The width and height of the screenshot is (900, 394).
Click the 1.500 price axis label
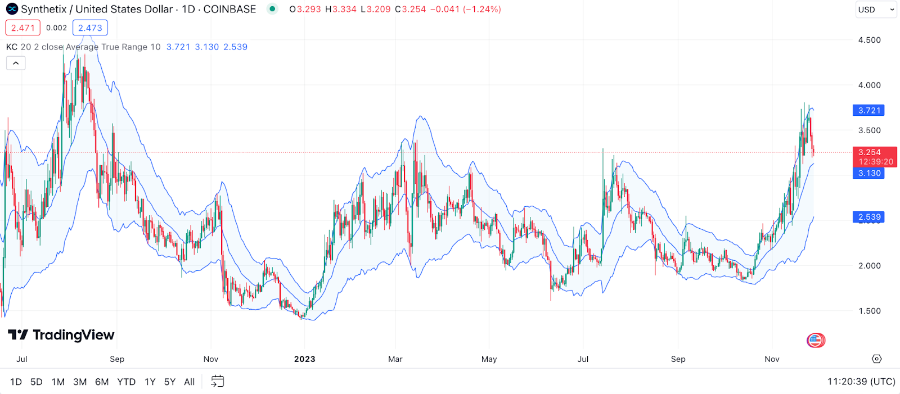[870, 311]
